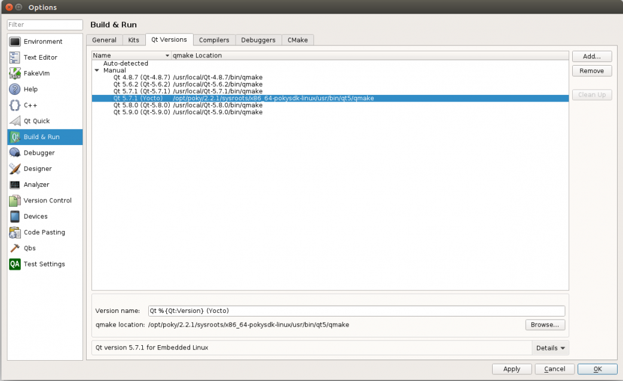This screenshot has height=381, width=623.
Task: Select the C++ braces icon
Action: [15, 105]
